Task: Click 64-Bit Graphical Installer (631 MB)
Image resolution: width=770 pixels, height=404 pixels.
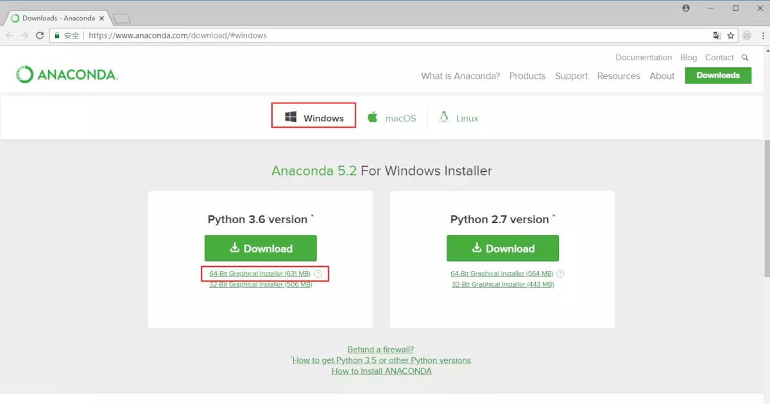Action: click(x=260, y=274)
